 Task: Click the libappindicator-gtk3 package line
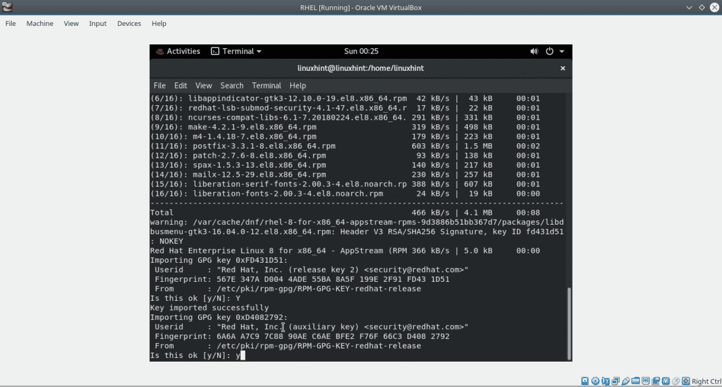coord(345,99)
